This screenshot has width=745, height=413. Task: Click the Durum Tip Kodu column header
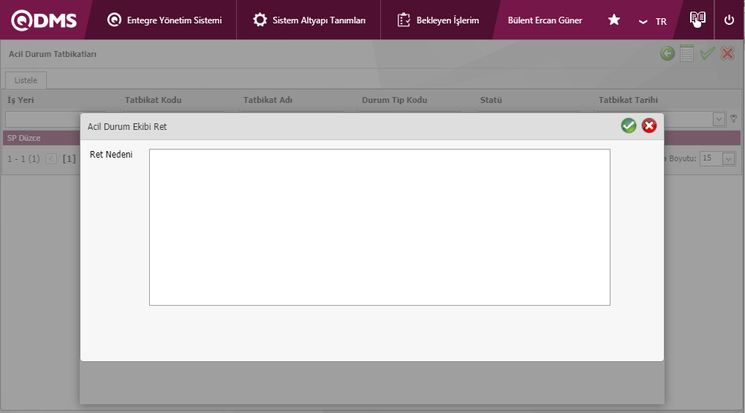point(394,100)
